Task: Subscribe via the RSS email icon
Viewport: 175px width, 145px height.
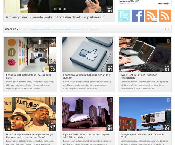Action: click(151, 16)
